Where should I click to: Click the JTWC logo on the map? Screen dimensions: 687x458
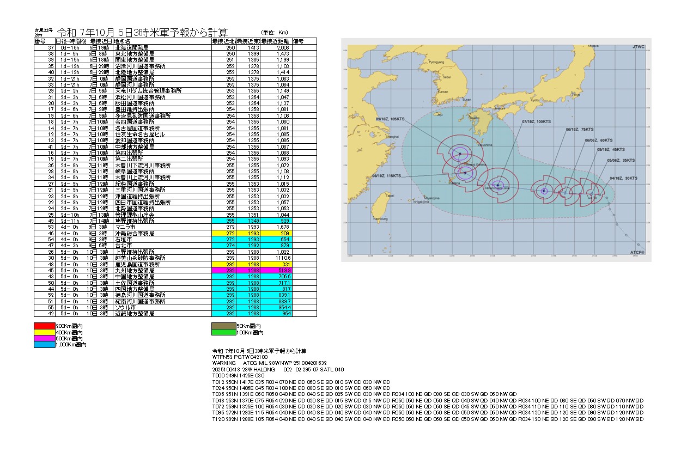coord(638,47)
